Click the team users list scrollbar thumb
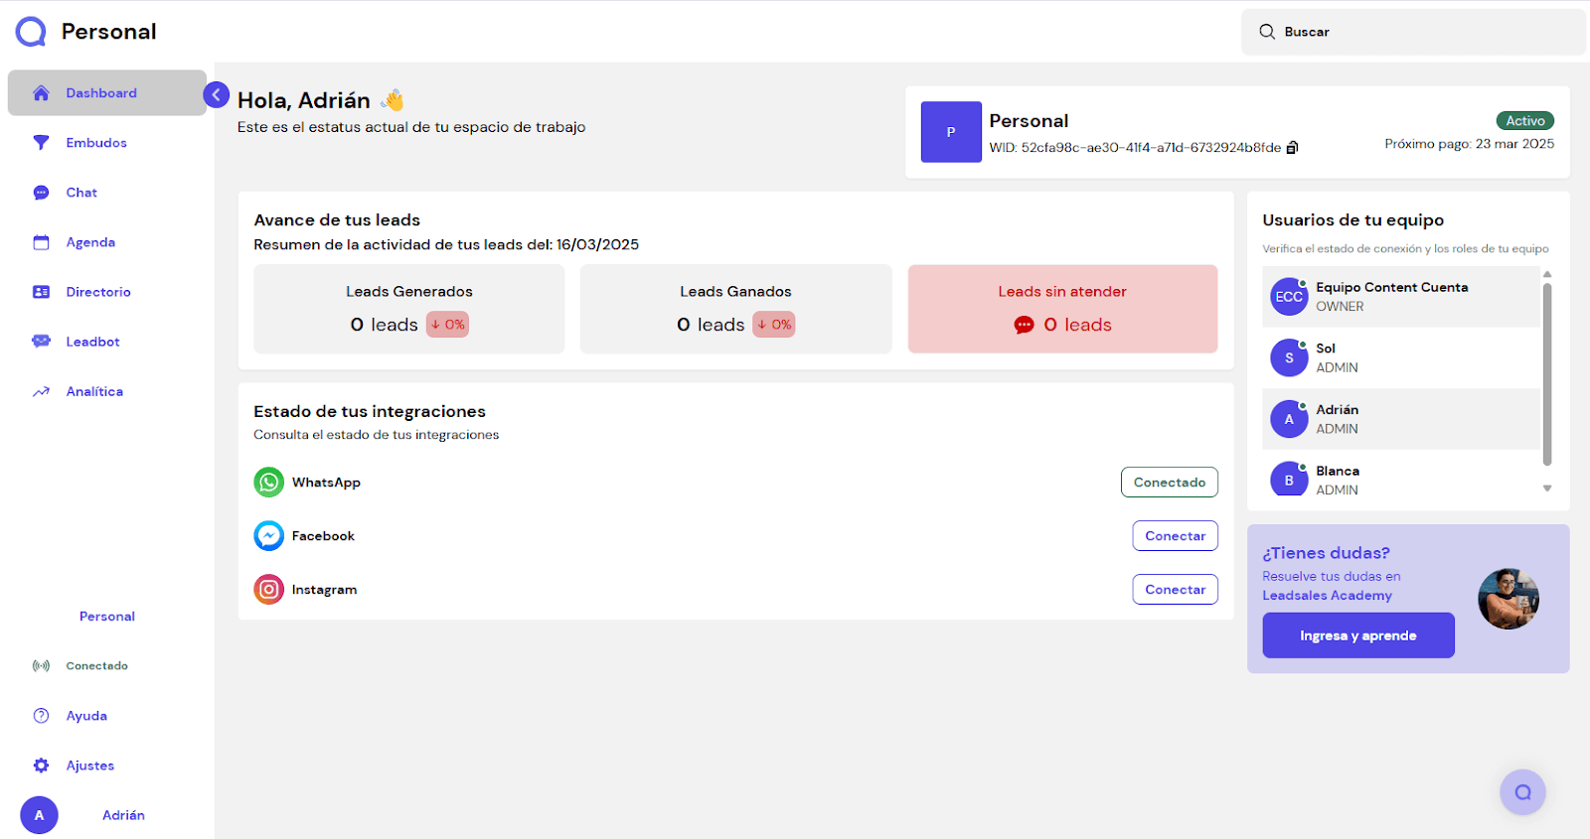Image resolution: width=1590 pixels, height=839 pixels. [1546, 374]
